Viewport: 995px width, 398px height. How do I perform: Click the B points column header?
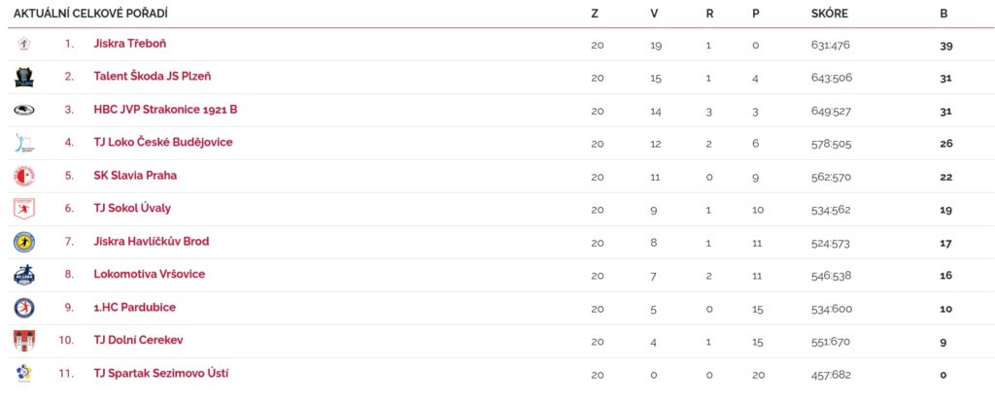click(944, 14)
